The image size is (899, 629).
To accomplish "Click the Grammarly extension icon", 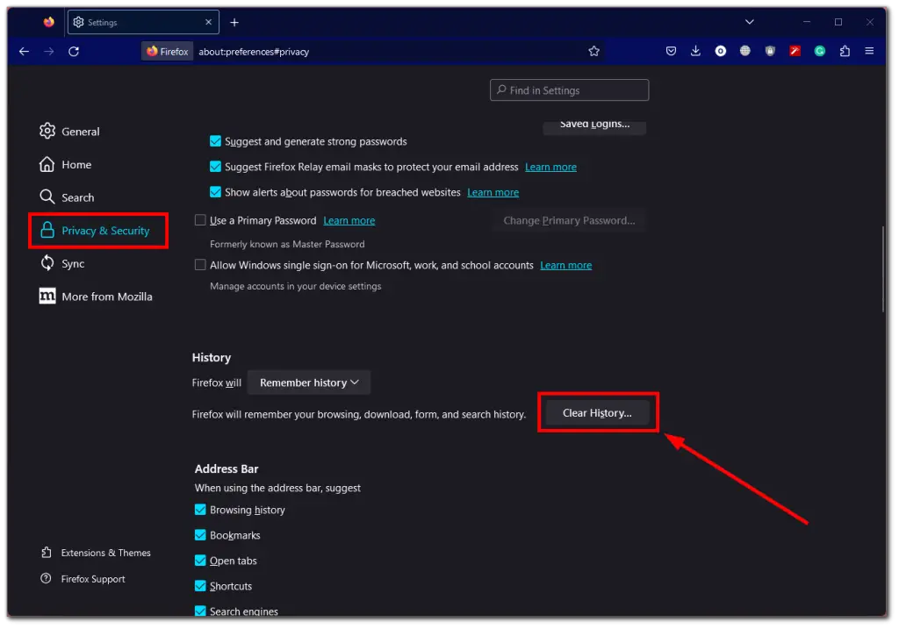I will (x=820, y=51).
